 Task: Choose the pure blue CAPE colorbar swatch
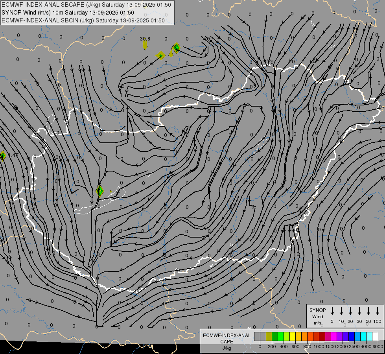point(352,336)
